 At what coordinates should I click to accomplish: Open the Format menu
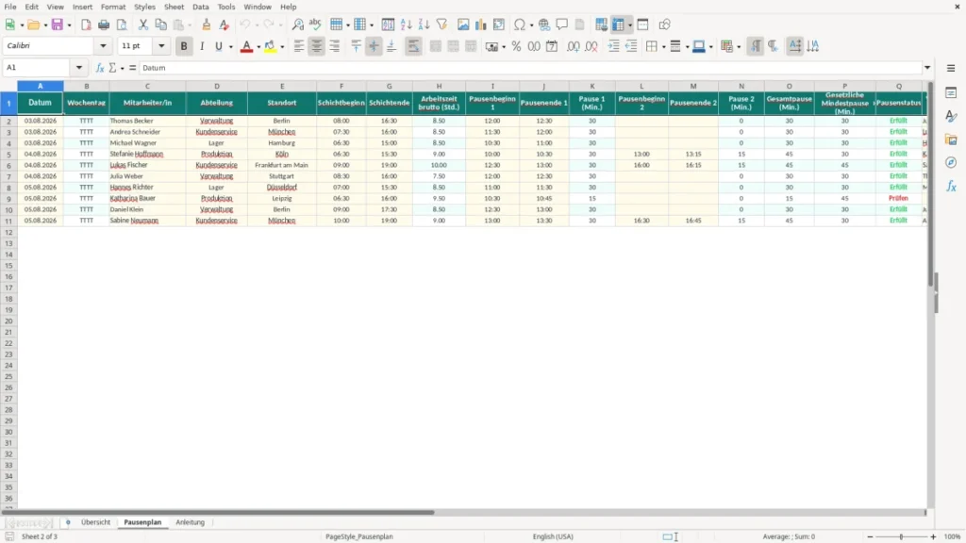pyautogui.click(x=113, y=7)
